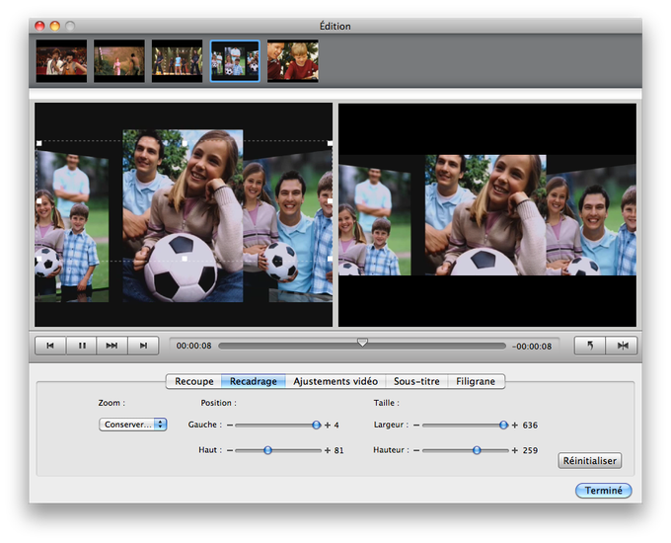
Task: Click the top-right crop handle in the preview
Action: click(x=330, y=143)
